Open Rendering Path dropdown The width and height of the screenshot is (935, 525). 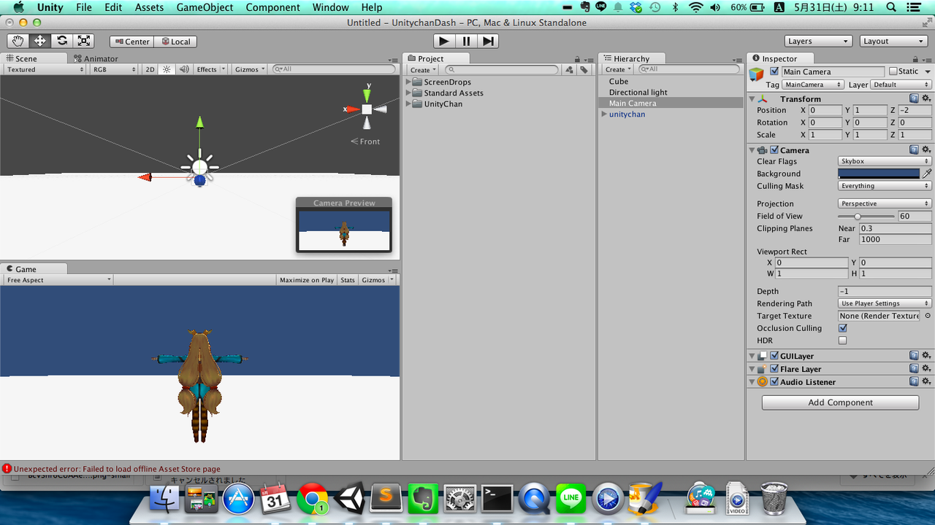click(885, 303)
